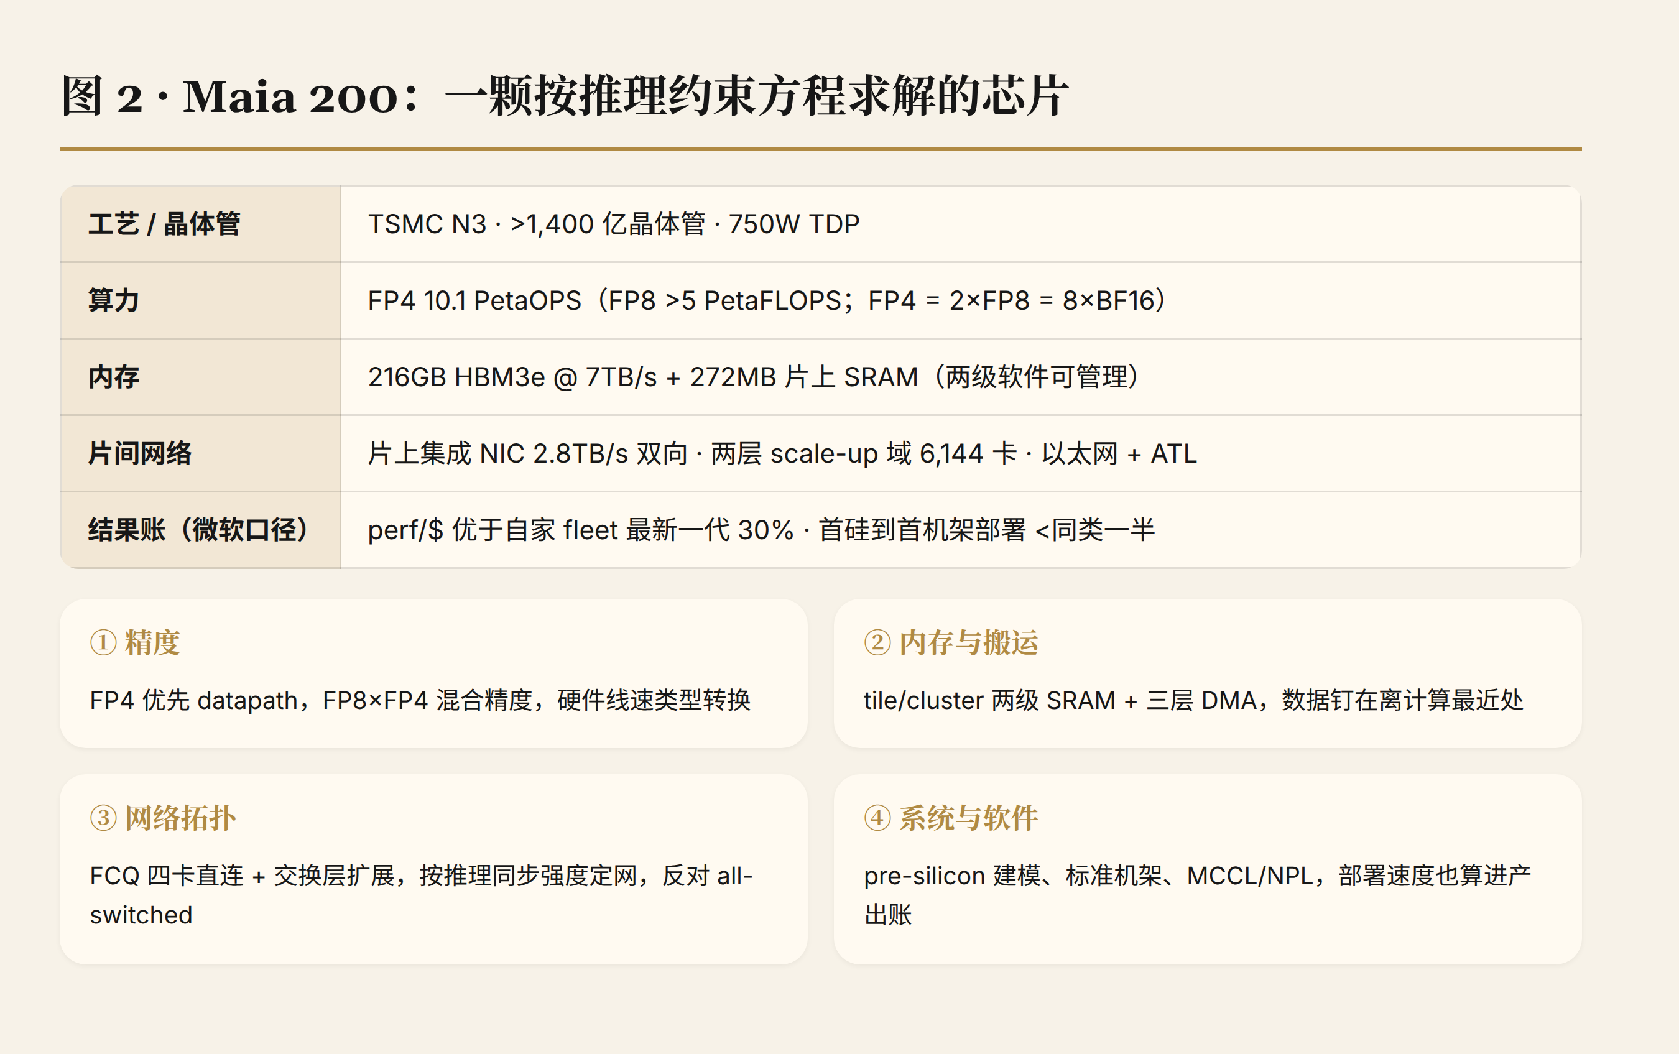Click the 'FCQ 四卡直连 + 交换层扩展' description
The width and height of the screenshot is (1679, 1054).
(421, 895)
